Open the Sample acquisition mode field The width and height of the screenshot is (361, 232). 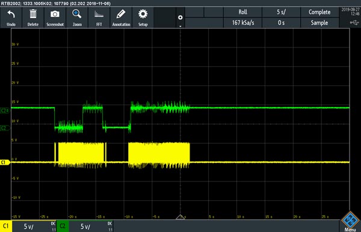click(x=319, y=22)
